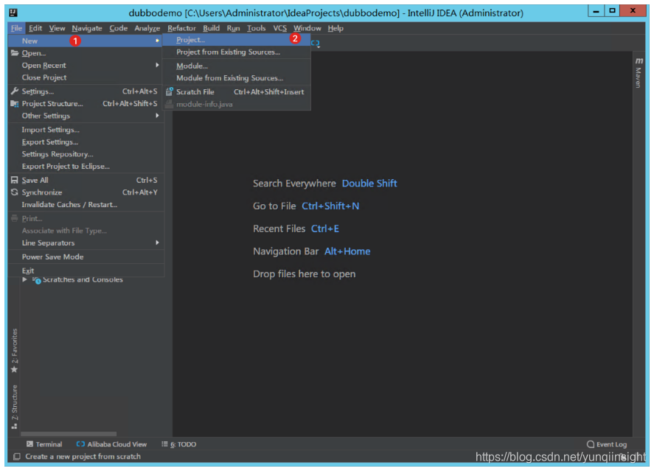Click the Settings wrench icon
The height and width of the screenshot is (471, 654).
[x=15, y=91]
